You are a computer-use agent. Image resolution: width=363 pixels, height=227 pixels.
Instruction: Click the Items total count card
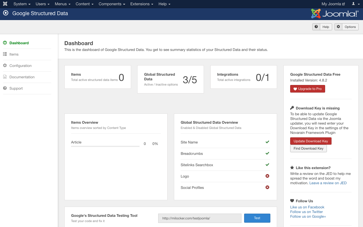click(x=98, y=77)
